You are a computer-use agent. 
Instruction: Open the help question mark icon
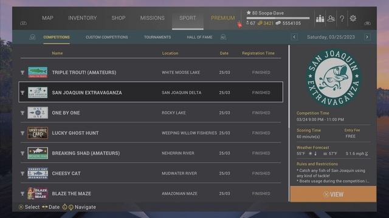pos(342,19)
